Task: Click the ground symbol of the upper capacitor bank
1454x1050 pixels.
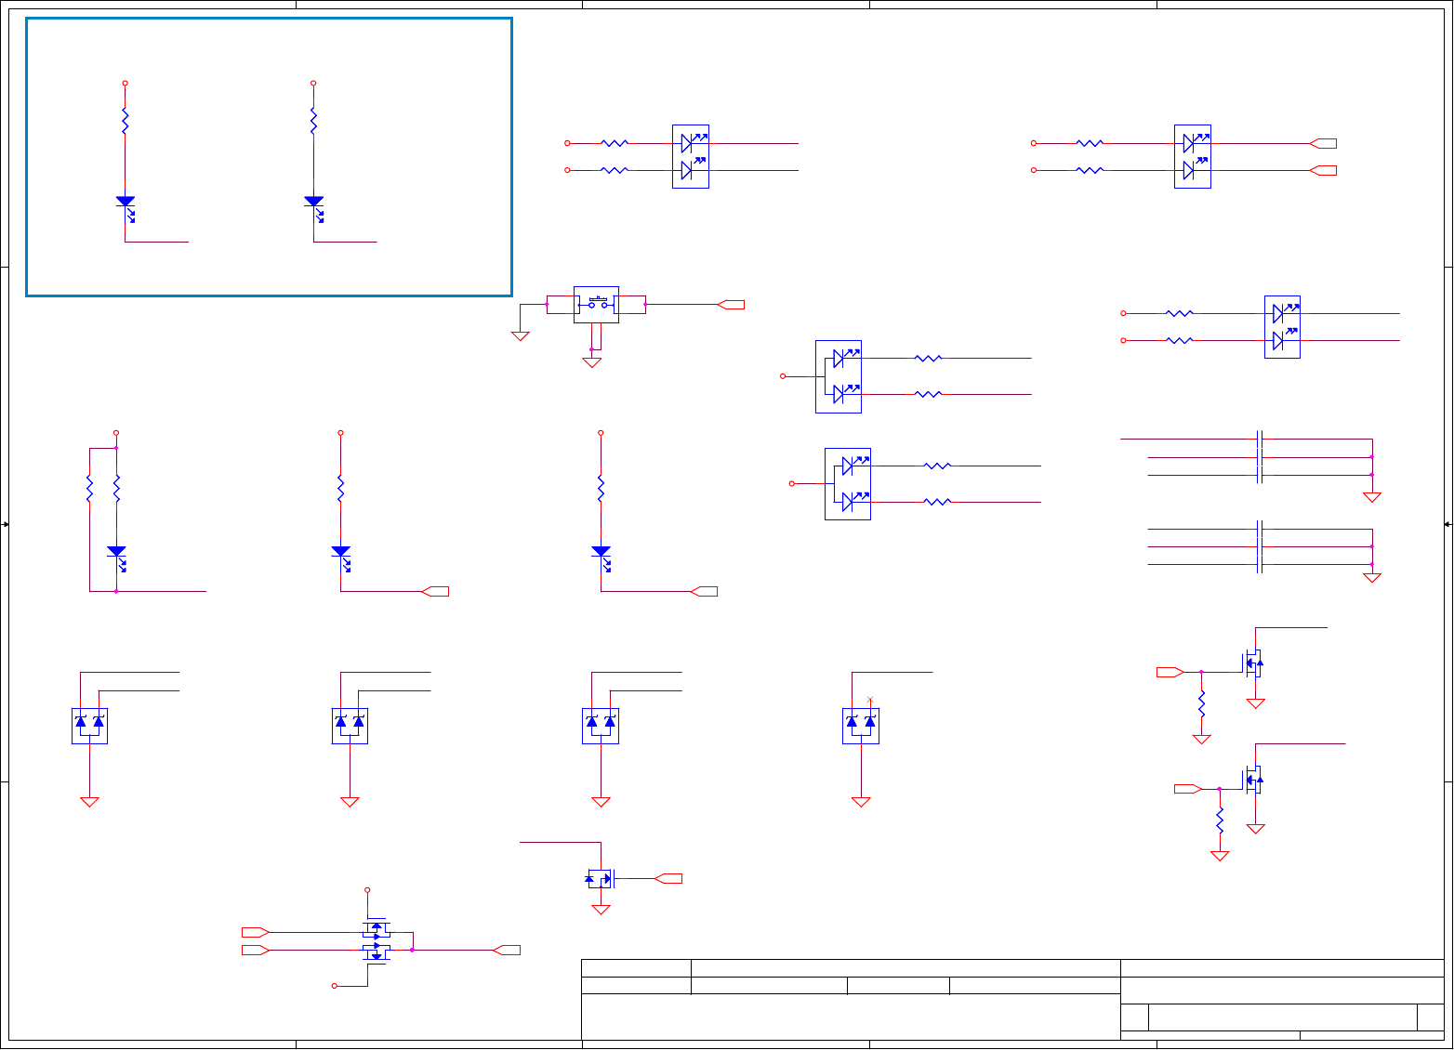Action: click(1372, 497)
